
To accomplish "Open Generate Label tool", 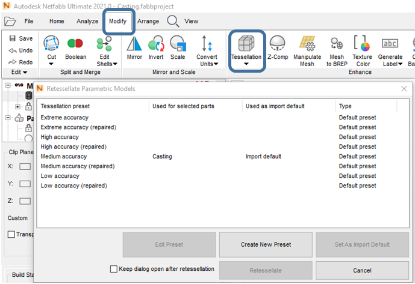I will pyautogui.click(x=390, y=52).
